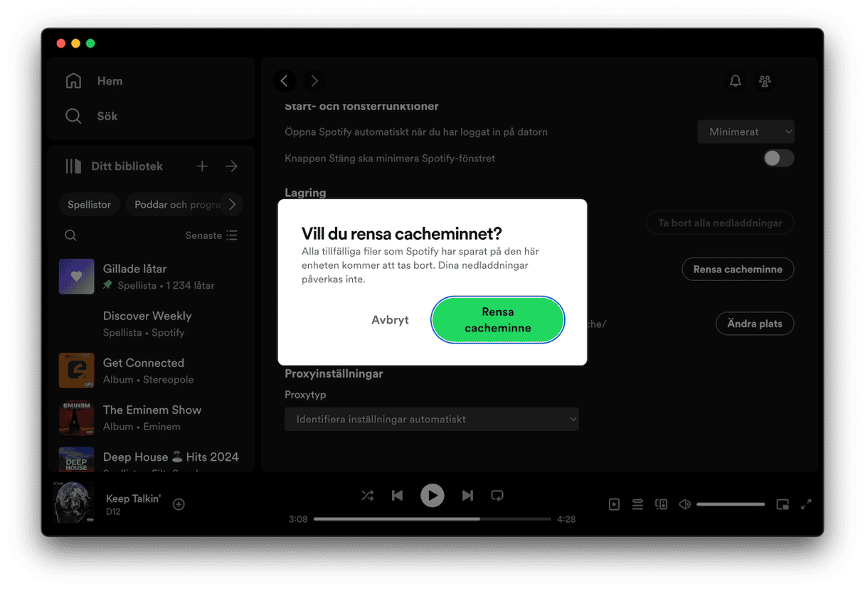
Task: Click Ta bort alla nedladdningar button
Action: tap(720, 223)
